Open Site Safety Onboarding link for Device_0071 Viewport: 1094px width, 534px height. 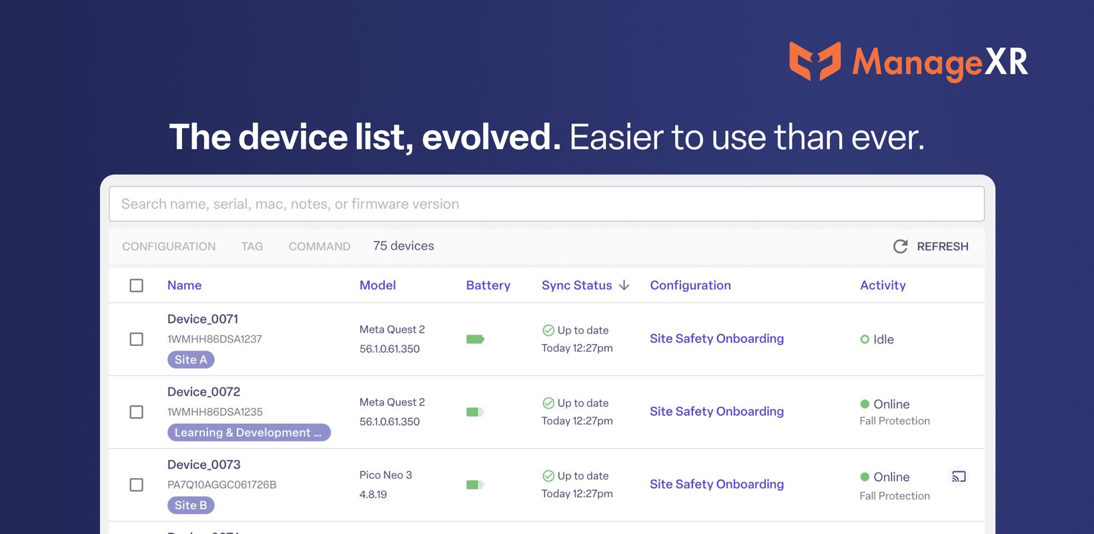[716, 339]
